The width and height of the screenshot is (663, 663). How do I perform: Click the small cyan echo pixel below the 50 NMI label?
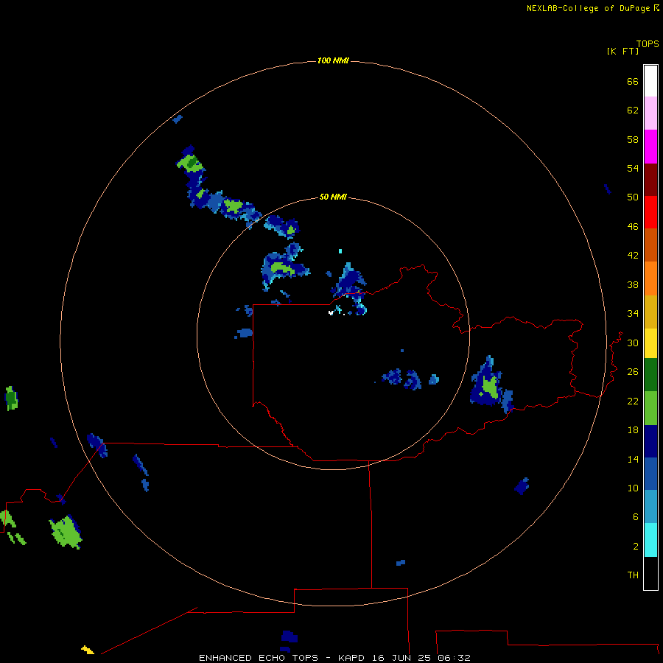340,251
